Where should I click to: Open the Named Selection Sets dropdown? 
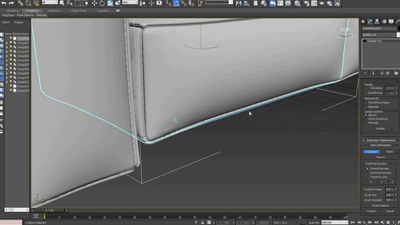click(219, 2)
